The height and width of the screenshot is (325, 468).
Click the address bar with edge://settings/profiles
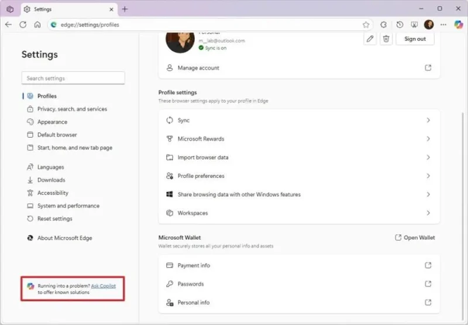210,25
